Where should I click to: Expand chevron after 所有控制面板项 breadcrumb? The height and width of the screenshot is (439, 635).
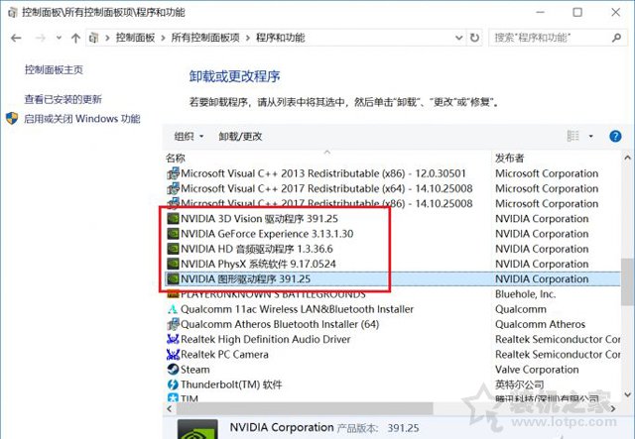[x=248, y=38]
